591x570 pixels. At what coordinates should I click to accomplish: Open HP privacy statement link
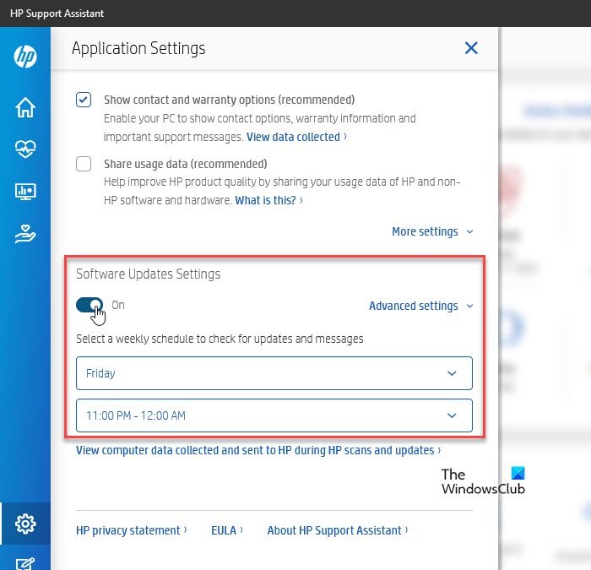[x=131, y=530]
